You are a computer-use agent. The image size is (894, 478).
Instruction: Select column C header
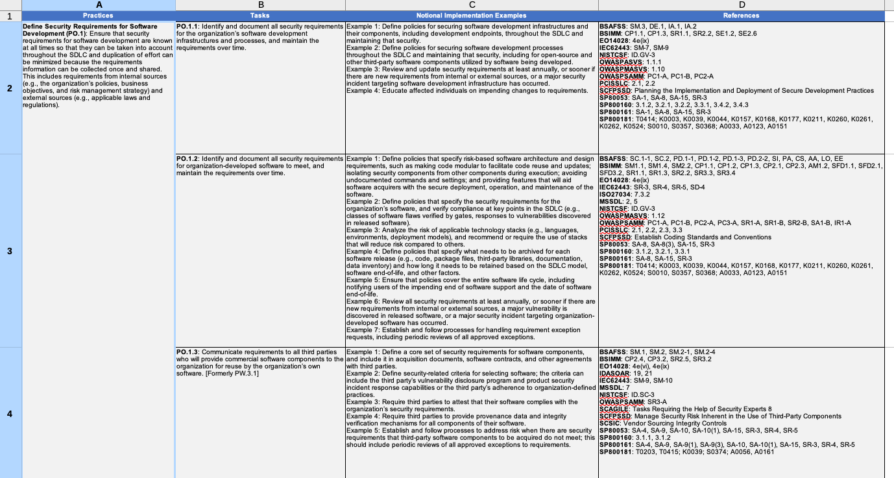pyautogui.click(x=471, y=5)
